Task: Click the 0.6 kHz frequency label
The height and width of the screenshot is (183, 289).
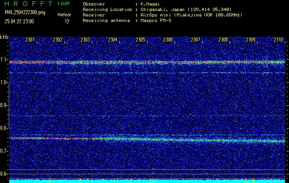Action: [4, 174]
